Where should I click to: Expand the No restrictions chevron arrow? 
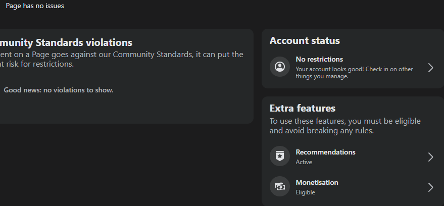tap(430, 68)
